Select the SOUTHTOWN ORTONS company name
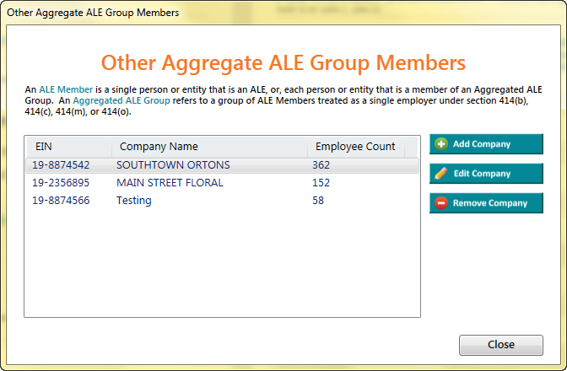Viewport: 567px width, 371px height. pos(173,165)
